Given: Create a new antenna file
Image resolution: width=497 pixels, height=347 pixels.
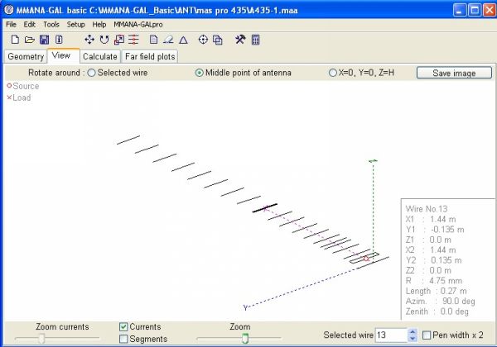Looking at the screenshot, I should pyautogui.click(x=15, y=40).
